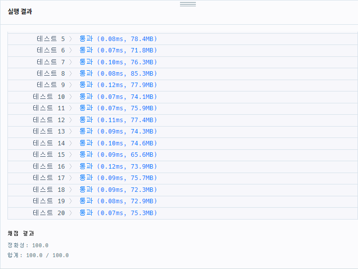This screenshot has width=358, height=269.
Task: Click result 통과 (0.10ms, 74.6MB)
Action: pos(119,143)
